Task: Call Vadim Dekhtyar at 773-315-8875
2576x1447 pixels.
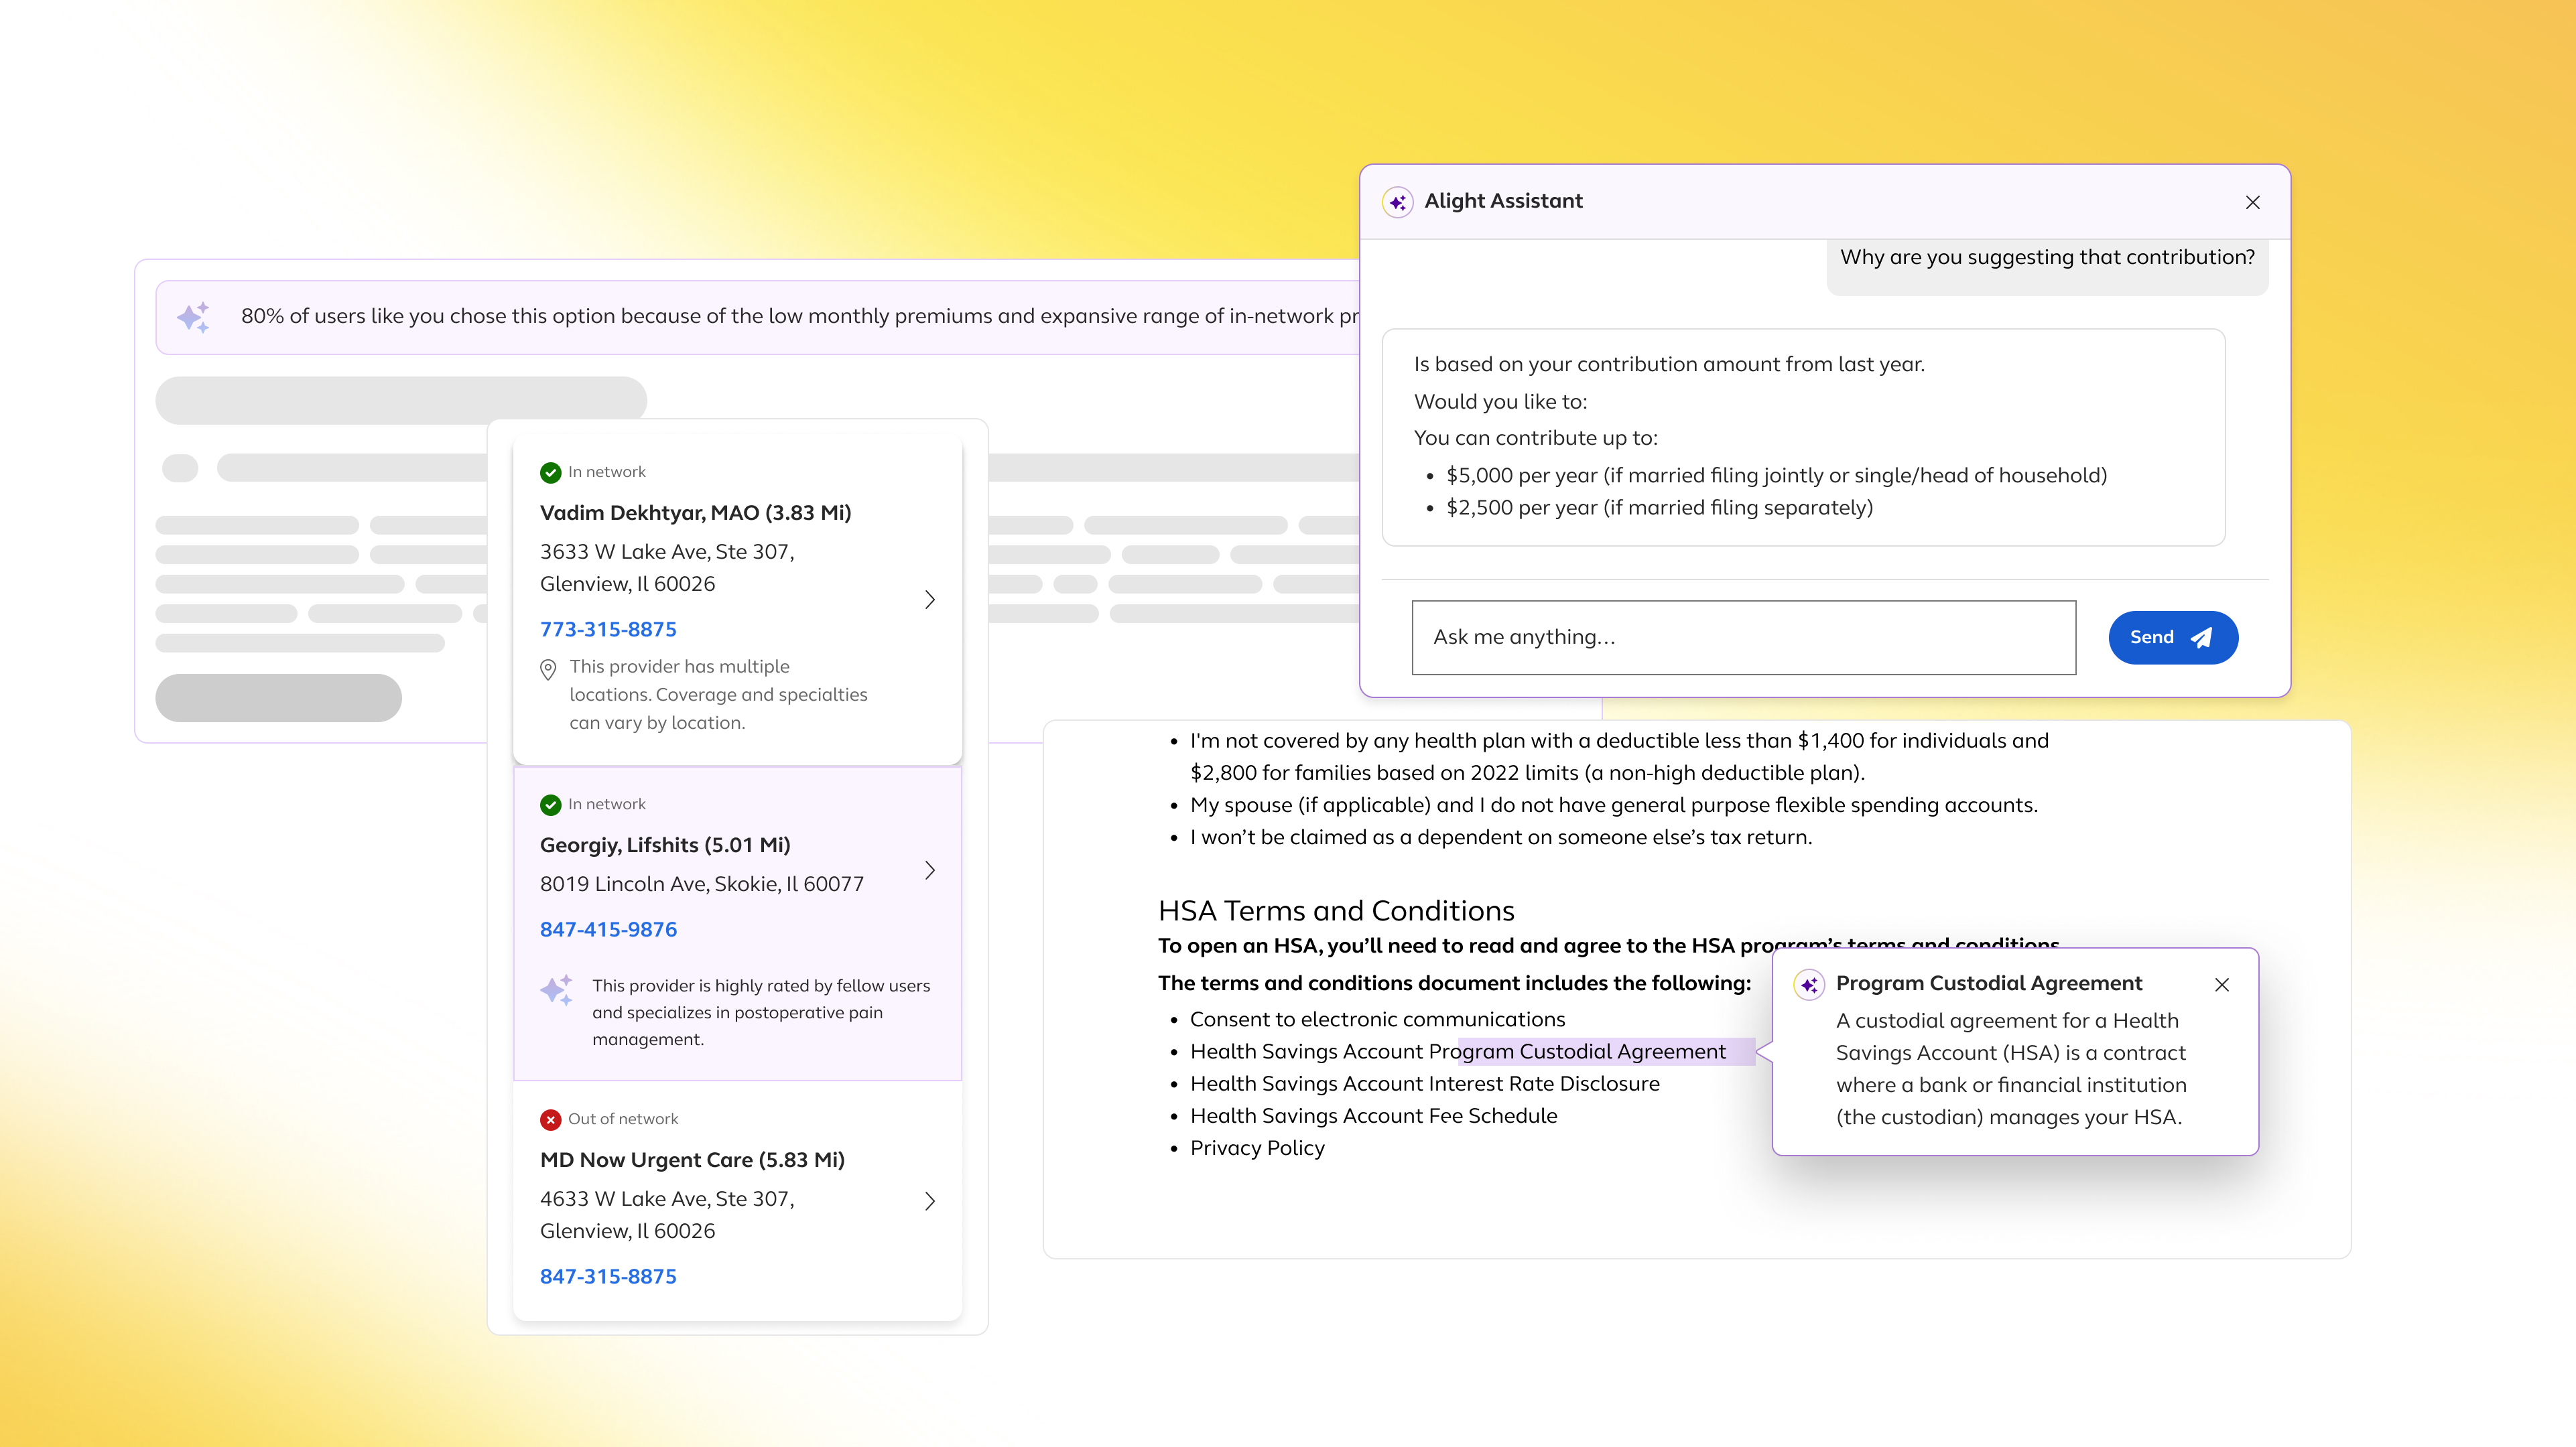Action: tap(608, 629)
